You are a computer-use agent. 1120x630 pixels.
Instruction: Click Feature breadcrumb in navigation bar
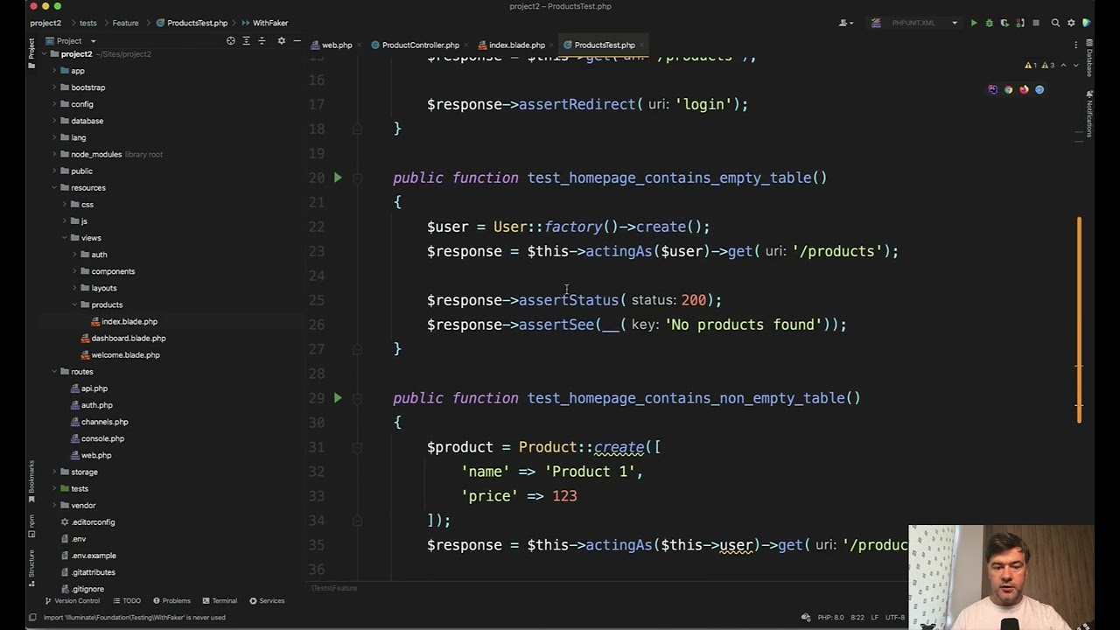point(125,23)
